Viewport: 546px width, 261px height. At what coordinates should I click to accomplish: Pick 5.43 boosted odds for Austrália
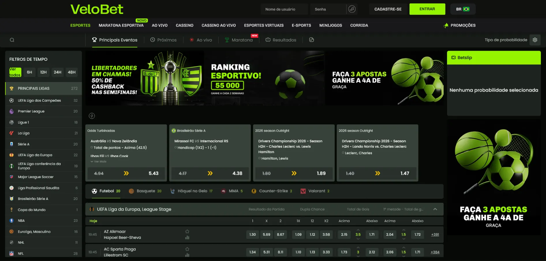[126, 173]
